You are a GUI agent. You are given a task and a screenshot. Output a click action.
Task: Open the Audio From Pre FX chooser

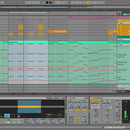(x=96, y=107)
